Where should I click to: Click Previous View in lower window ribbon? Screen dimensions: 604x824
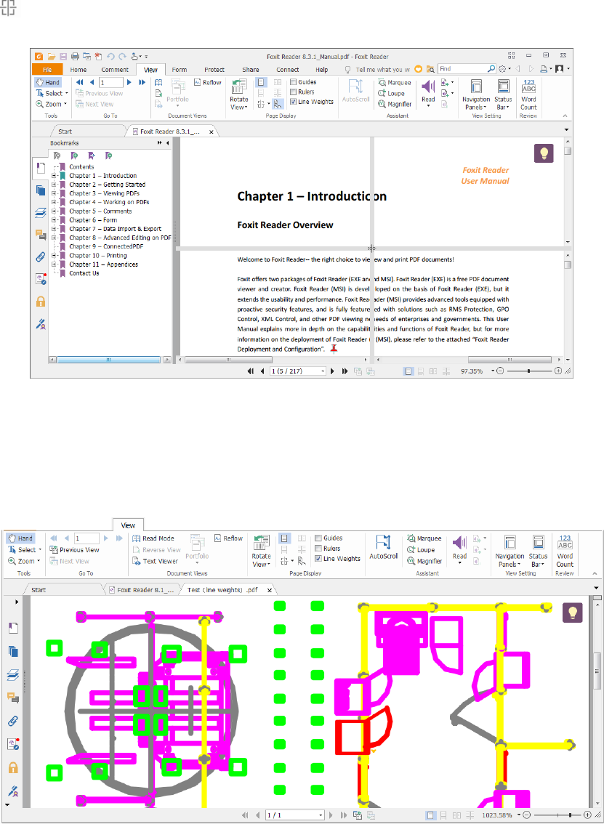pos(74,549)
